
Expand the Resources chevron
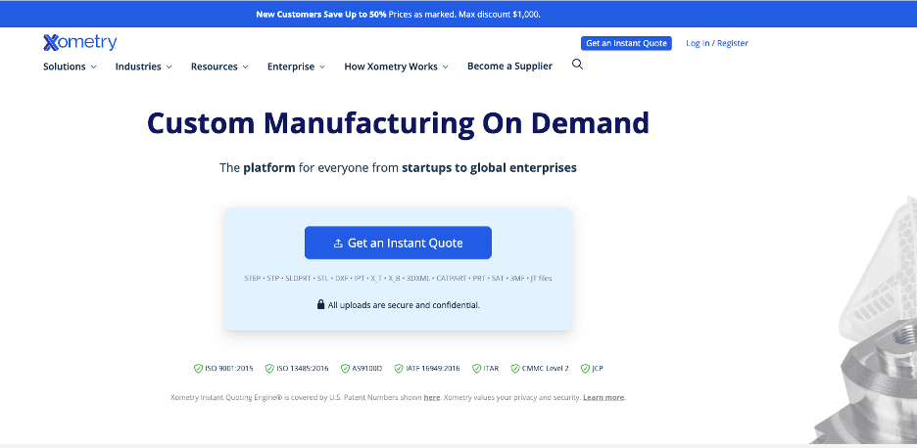[x=246, y=67]
